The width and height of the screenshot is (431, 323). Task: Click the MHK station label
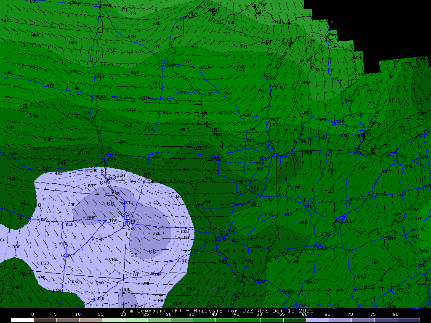click(x=91, y=217)
